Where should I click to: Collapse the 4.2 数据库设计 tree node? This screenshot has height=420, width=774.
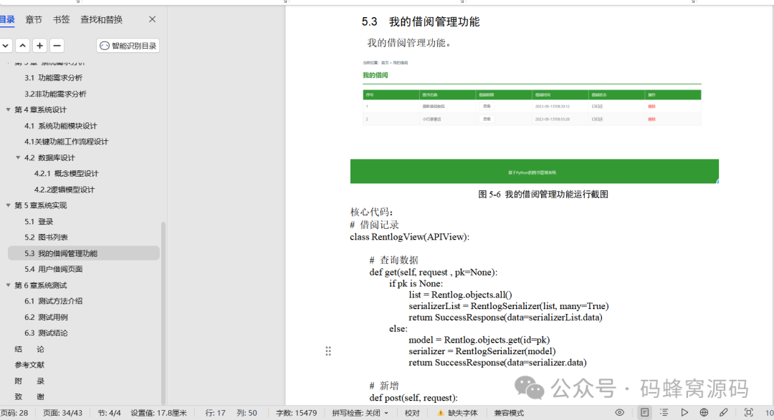click(17, 157)
